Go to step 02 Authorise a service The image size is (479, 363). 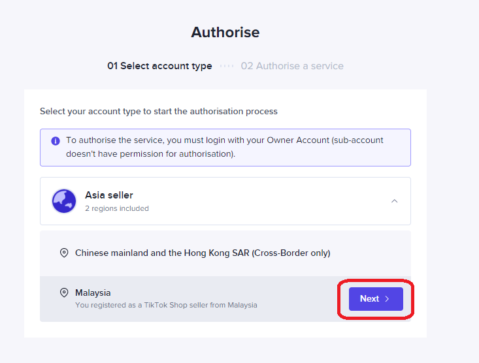[292, 66]
